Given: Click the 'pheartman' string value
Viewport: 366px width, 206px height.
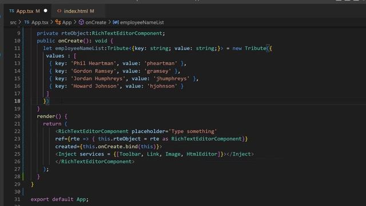Looking at the screenshot, I should point(161,64).
